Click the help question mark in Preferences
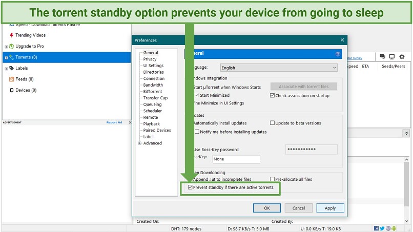413x232 pixels. (x=338, y=54)
